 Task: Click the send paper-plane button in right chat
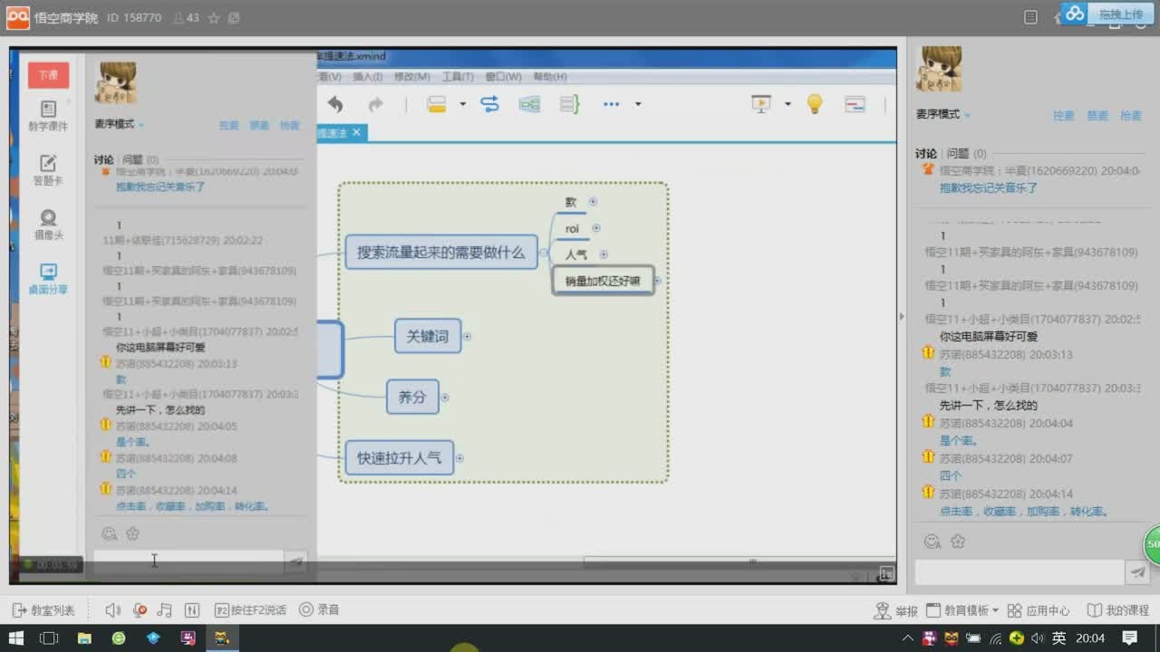1138,572
